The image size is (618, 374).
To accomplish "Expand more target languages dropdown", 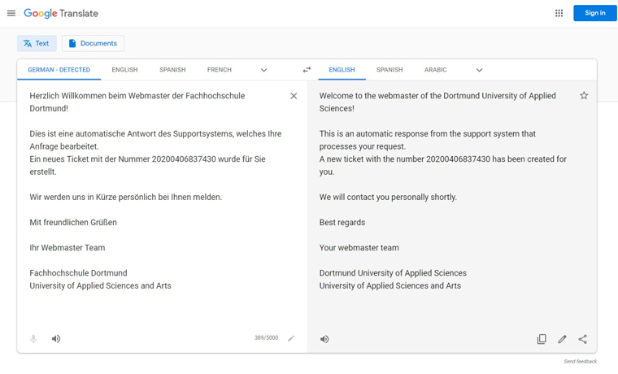I will point(479,70).
